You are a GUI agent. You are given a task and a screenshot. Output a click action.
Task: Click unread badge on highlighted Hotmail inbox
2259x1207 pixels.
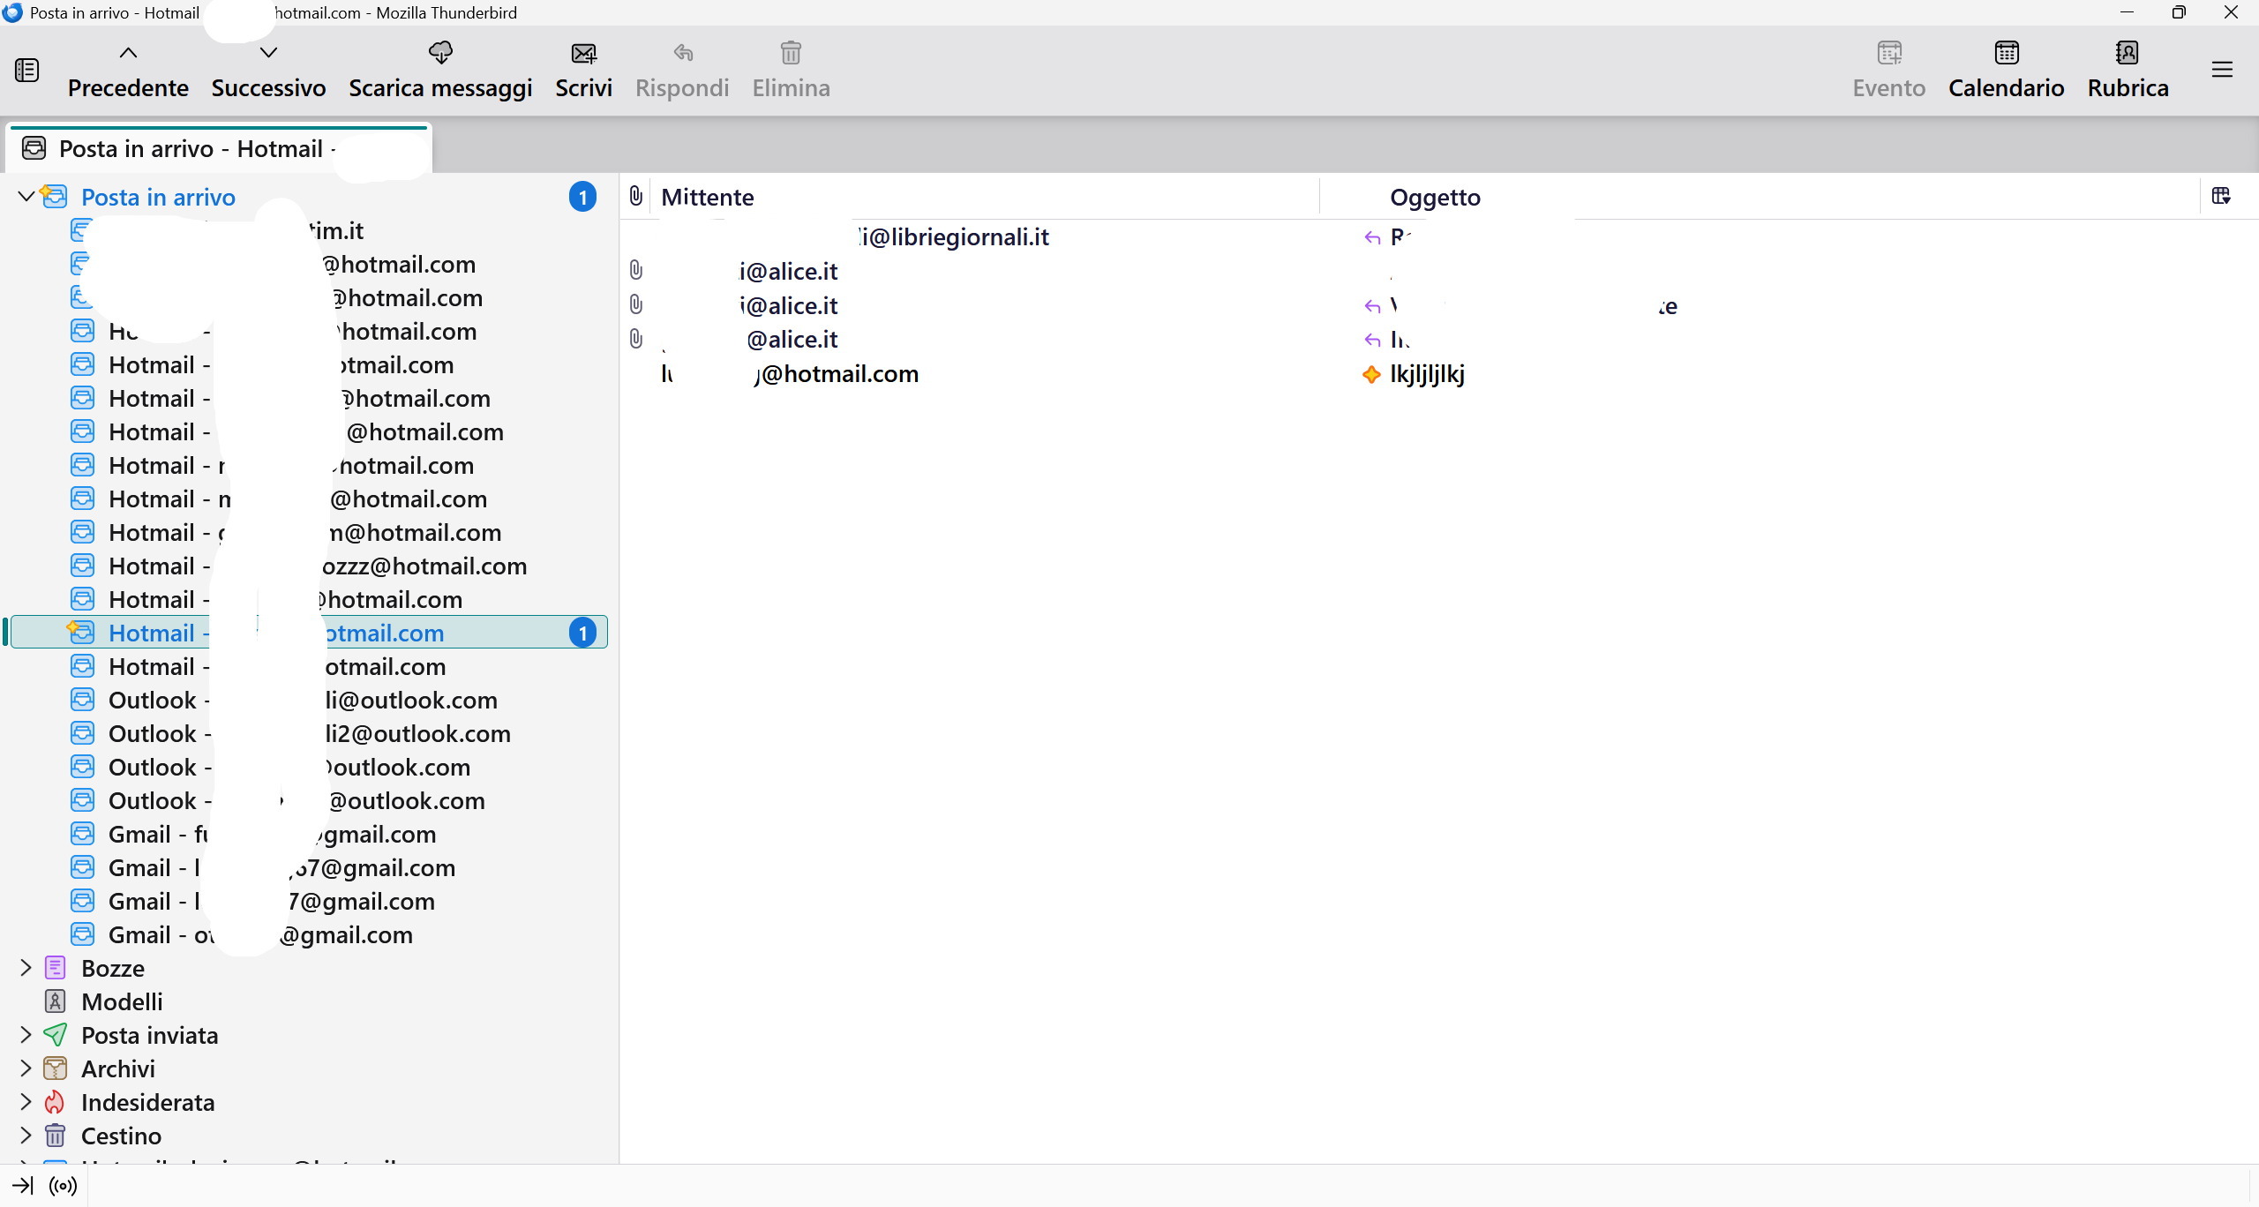(582, 633)
